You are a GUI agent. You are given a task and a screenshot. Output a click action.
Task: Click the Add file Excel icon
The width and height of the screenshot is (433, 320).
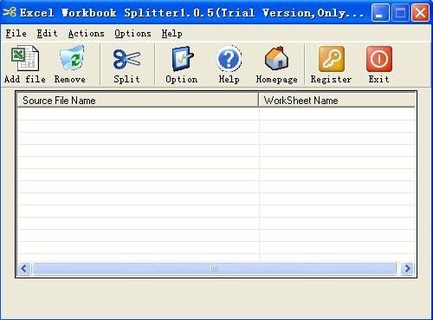[25, 58]
